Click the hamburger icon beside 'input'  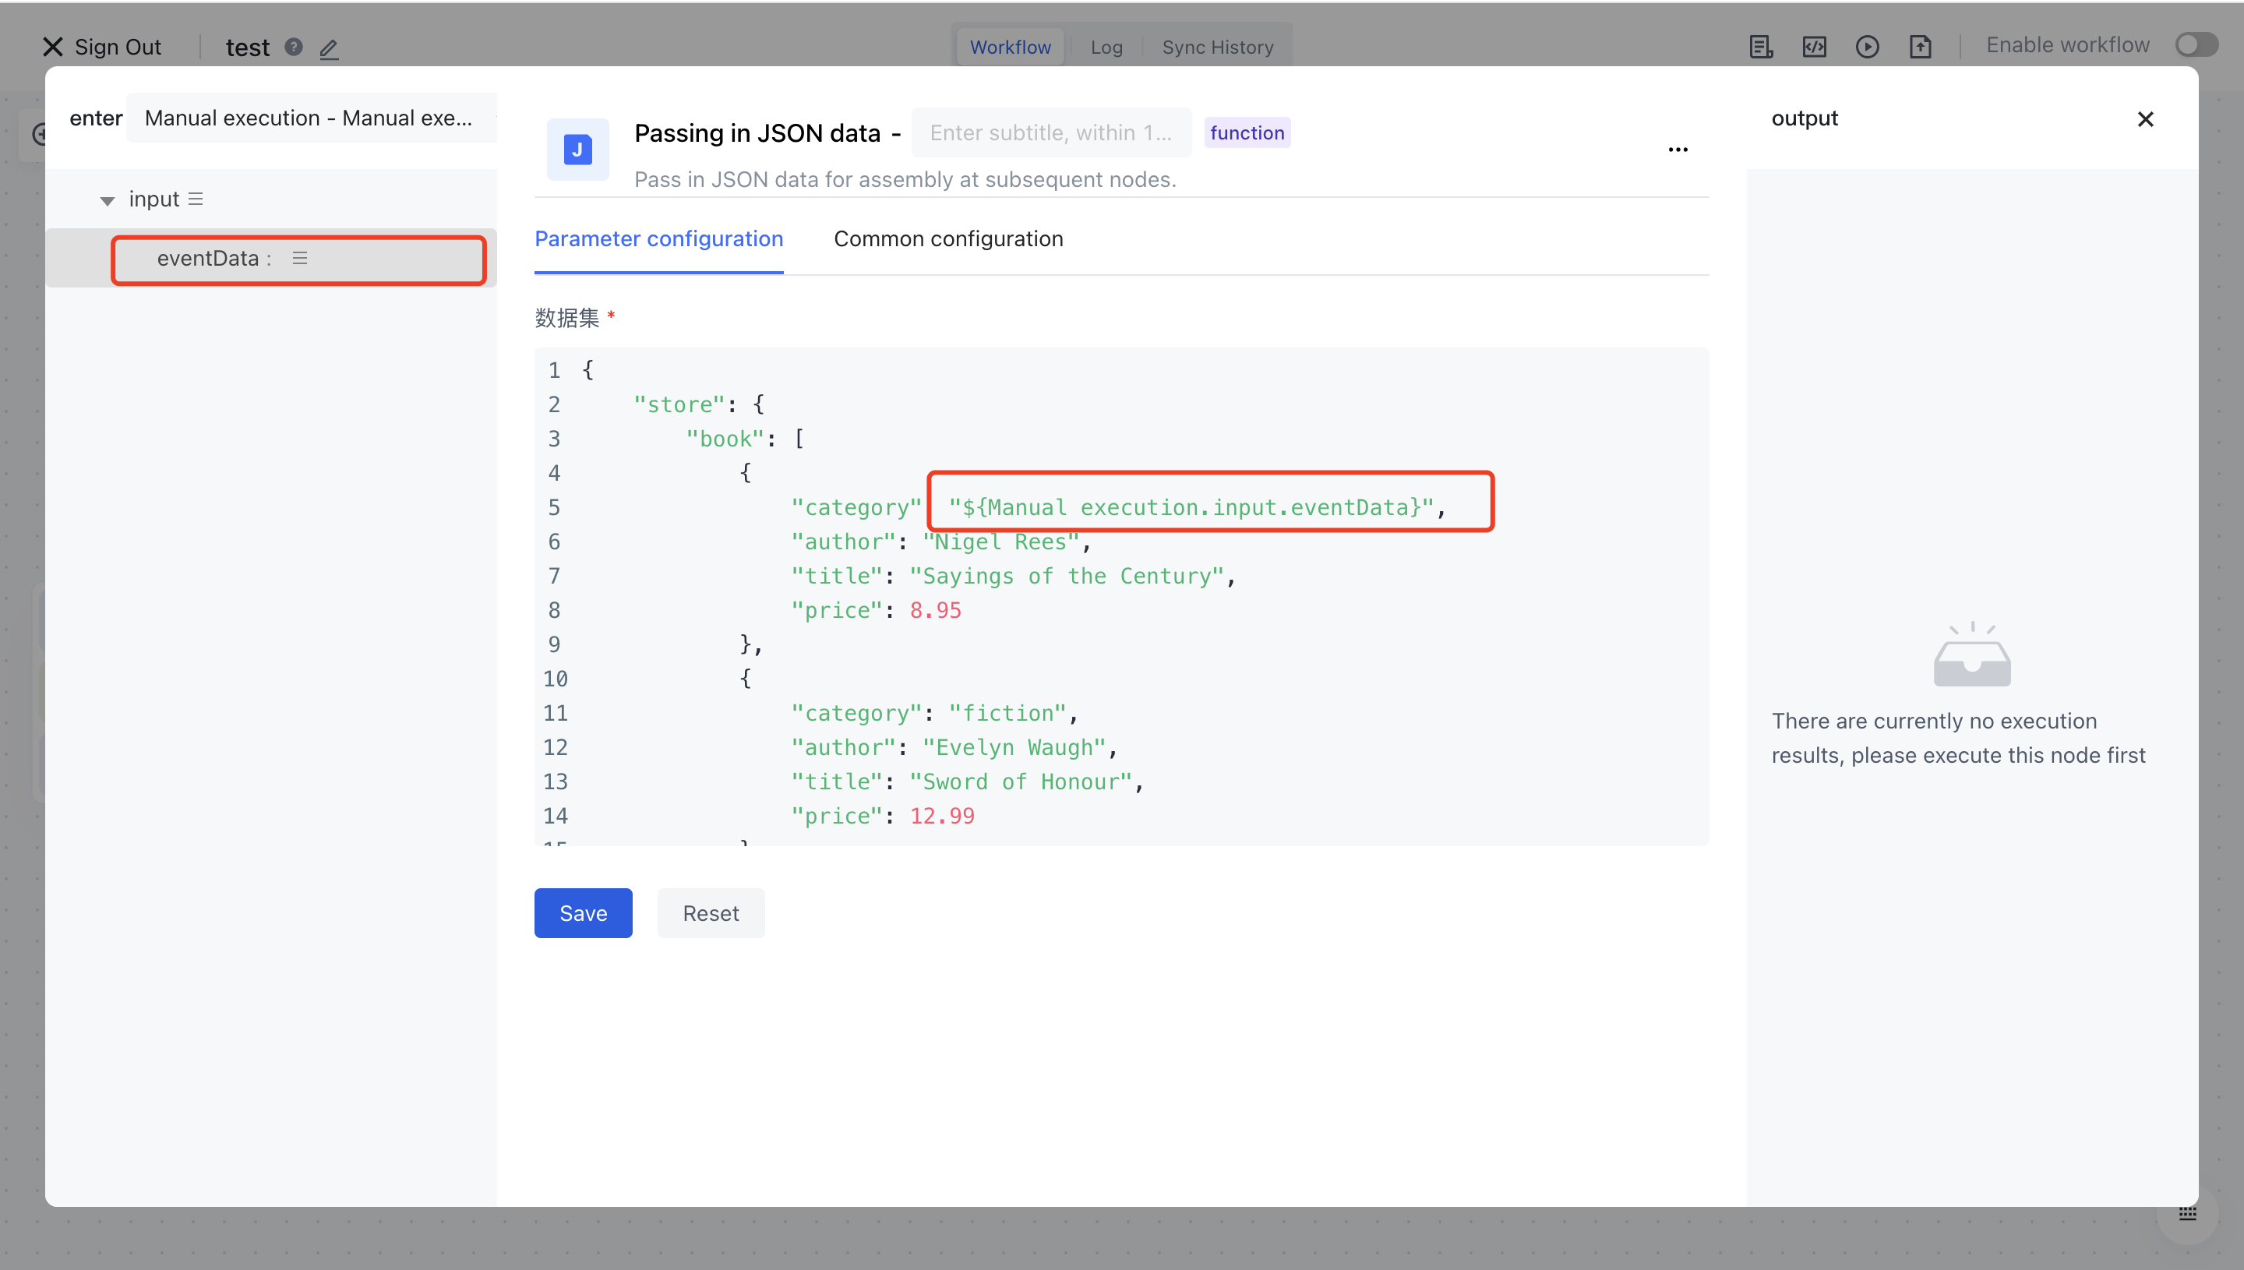196,198
